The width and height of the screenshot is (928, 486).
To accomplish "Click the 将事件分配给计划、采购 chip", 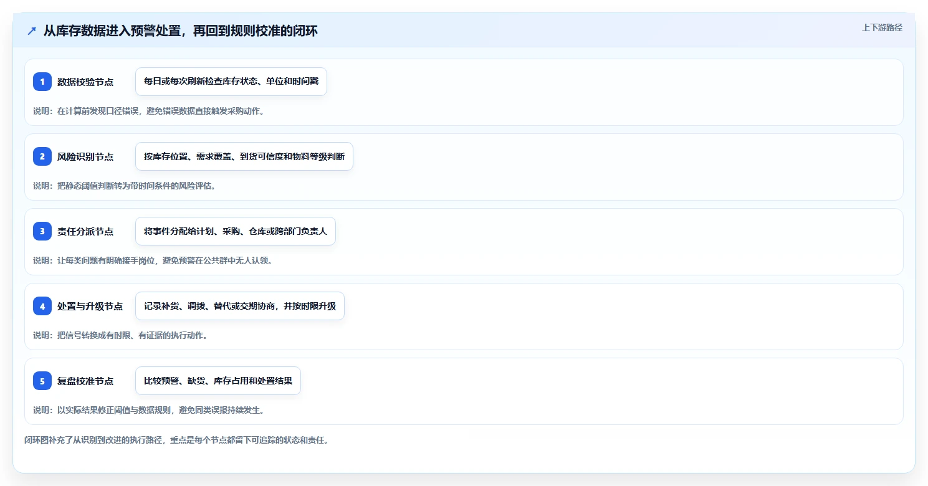I will pyautogui.click(x=236, y=231).
